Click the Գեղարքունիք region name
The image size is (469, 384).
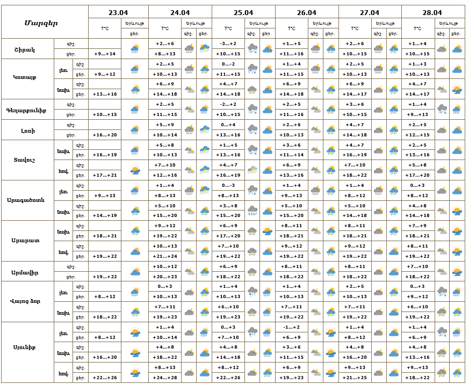click(27, 110)
